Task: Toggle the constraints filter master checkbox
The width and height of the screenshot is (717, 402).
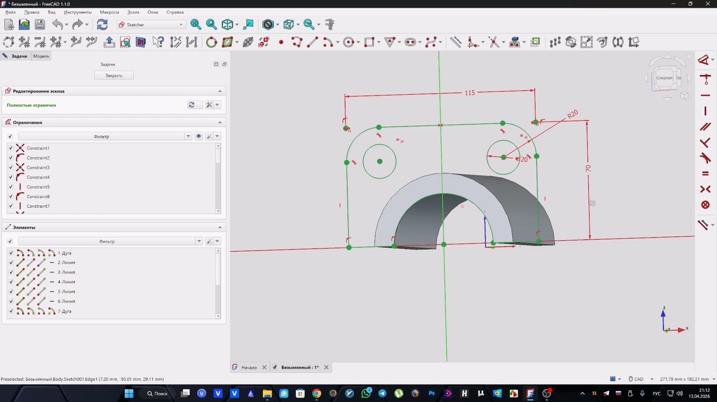Action: pos(10,136)
